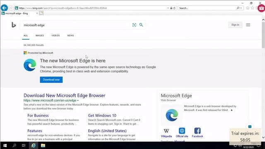Expand the search provider dropdown arrow
The image size is (265, 149).
coord(241,8)
